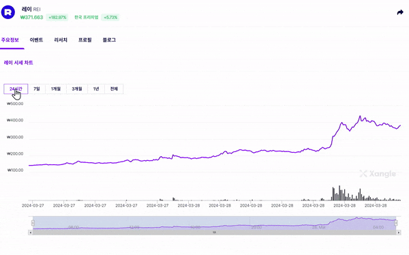Viewport: 409px width, 255px height.
Task: Click the 한국 프리미엄 label
Action: 87,18
